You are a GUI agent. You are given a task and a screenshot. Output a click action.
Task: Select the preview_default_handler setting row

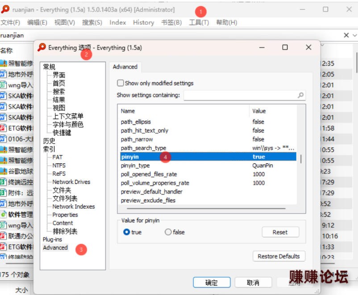click(x=208, y=191)
